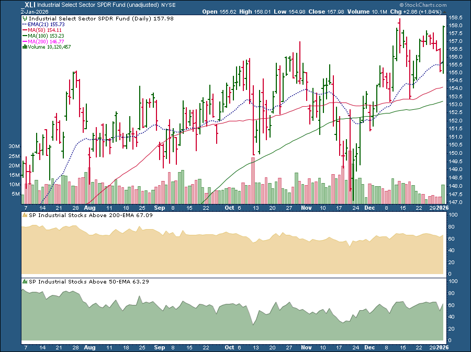The height and width of the screenshot is (352, 471).
Task: Select the candlestick chart icon in the legend
Action: (x=25, y=19)
